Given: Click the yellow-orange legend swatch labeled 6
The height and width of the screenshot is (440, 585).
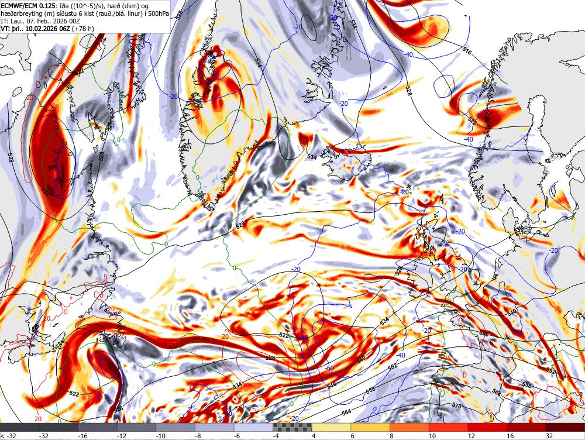Looking at the screenshot, I should tap(370, 428).
